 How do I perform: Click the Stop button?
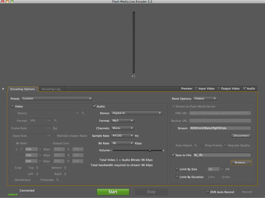pyautogui.click(x=151, y=192)
